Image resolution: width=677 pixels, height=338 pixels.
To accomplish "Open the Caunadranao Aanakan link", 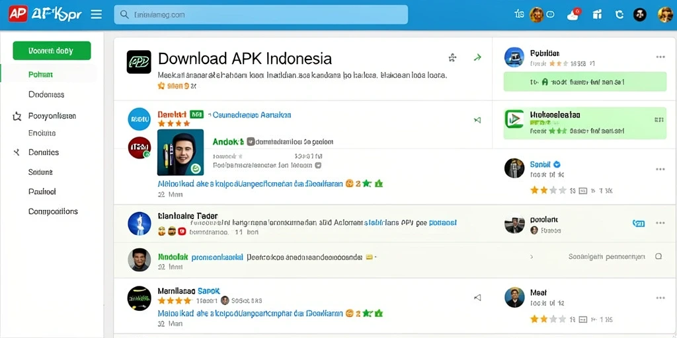I will tap(252, 115).
